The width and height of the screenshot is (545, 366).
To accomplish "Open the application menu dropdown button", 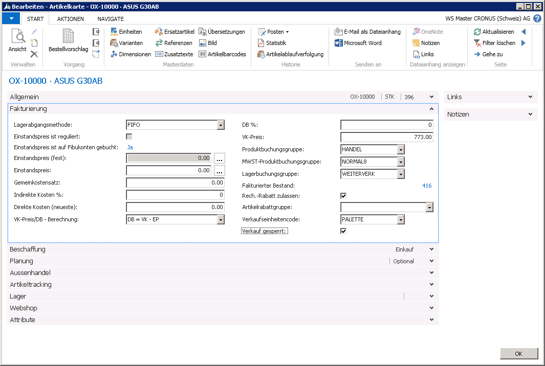I will [11, 18].
